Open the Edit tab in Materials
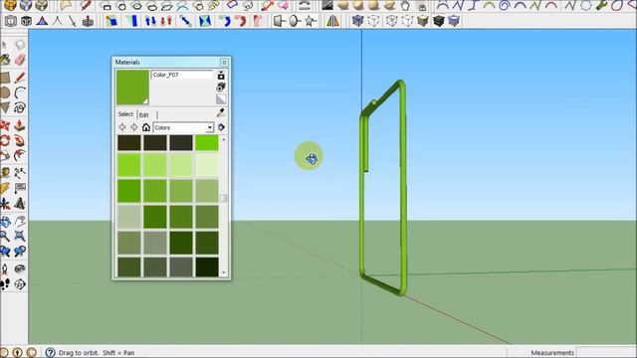 pyautogui.click(x=143, y=115)
